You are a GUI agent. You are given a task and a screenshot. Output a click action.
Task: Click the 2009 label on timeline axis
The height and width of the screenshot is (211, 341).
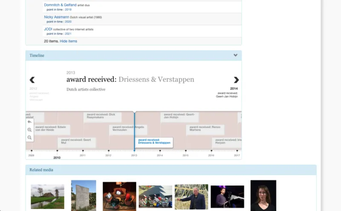click(x=31, y=155)
